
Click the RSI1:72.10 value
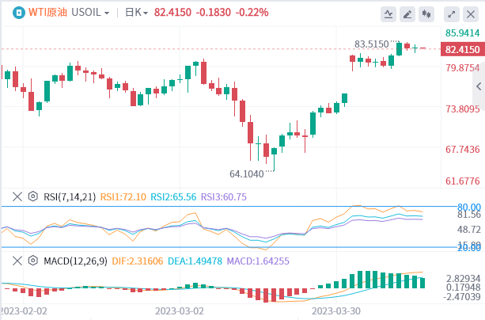point(123,196)
